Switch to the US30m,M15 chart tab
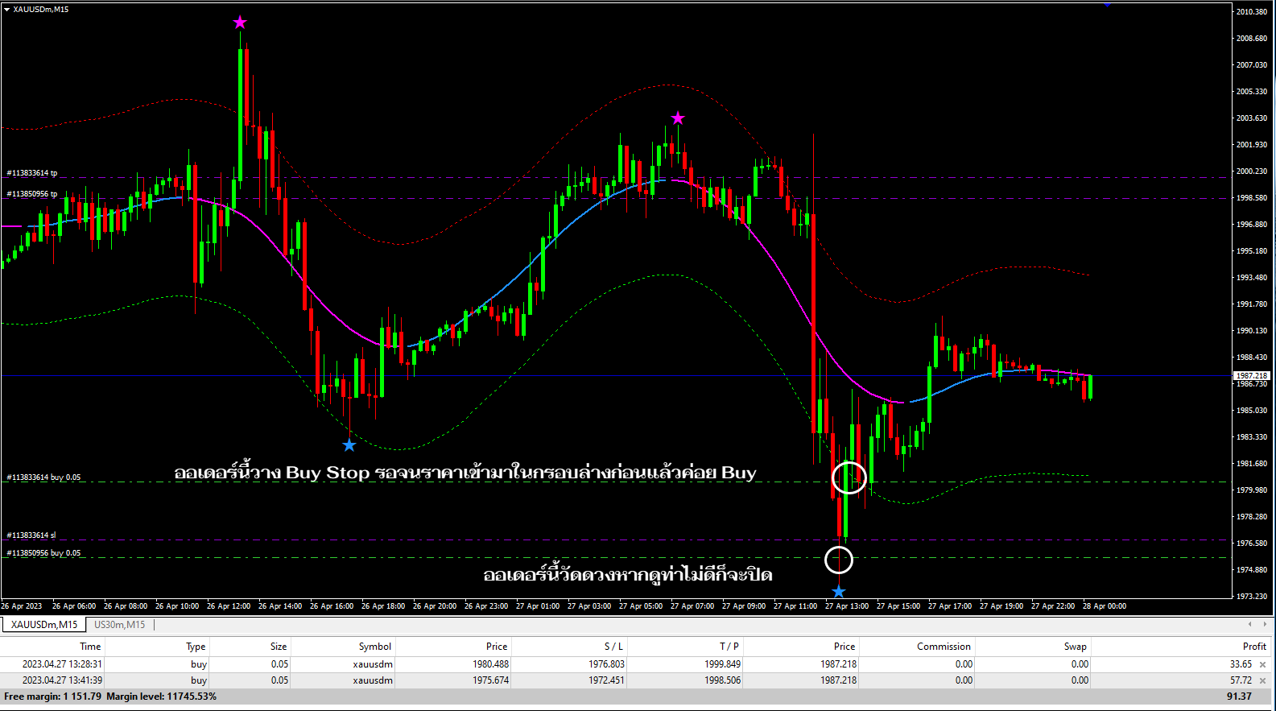 coord(119,625)
